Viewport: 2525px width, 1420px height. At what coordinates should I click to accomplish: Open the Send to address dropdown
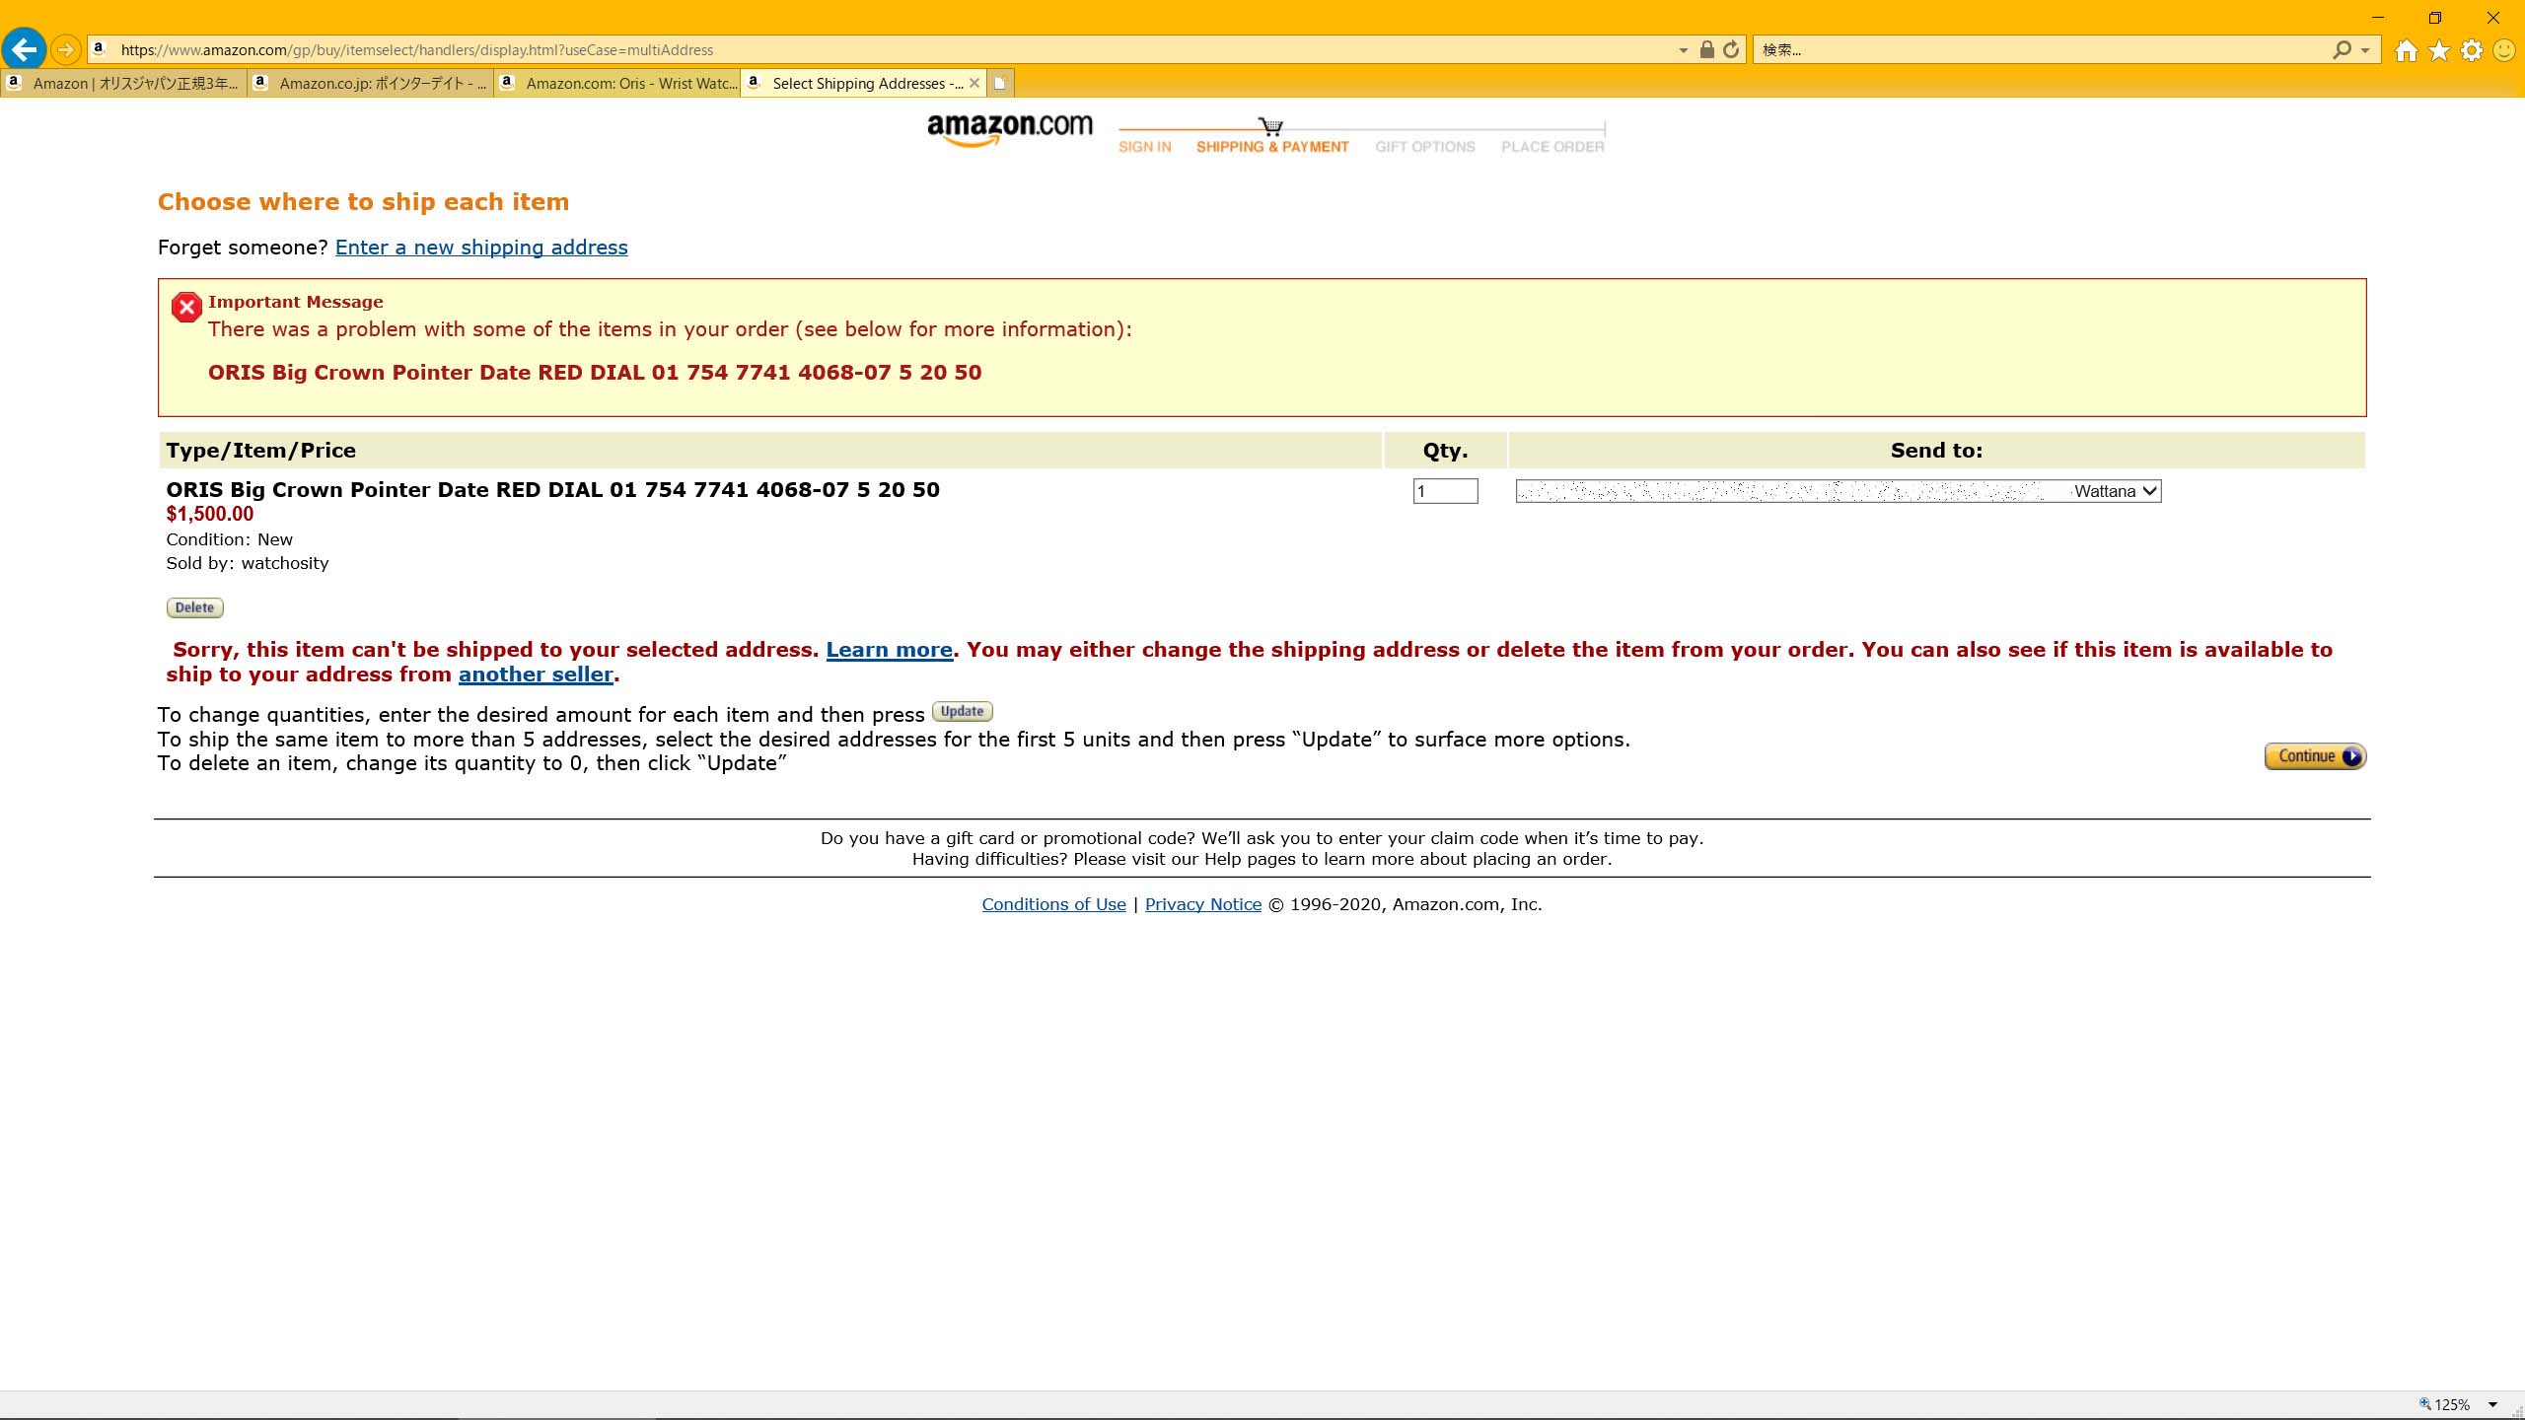[1838, 491]
